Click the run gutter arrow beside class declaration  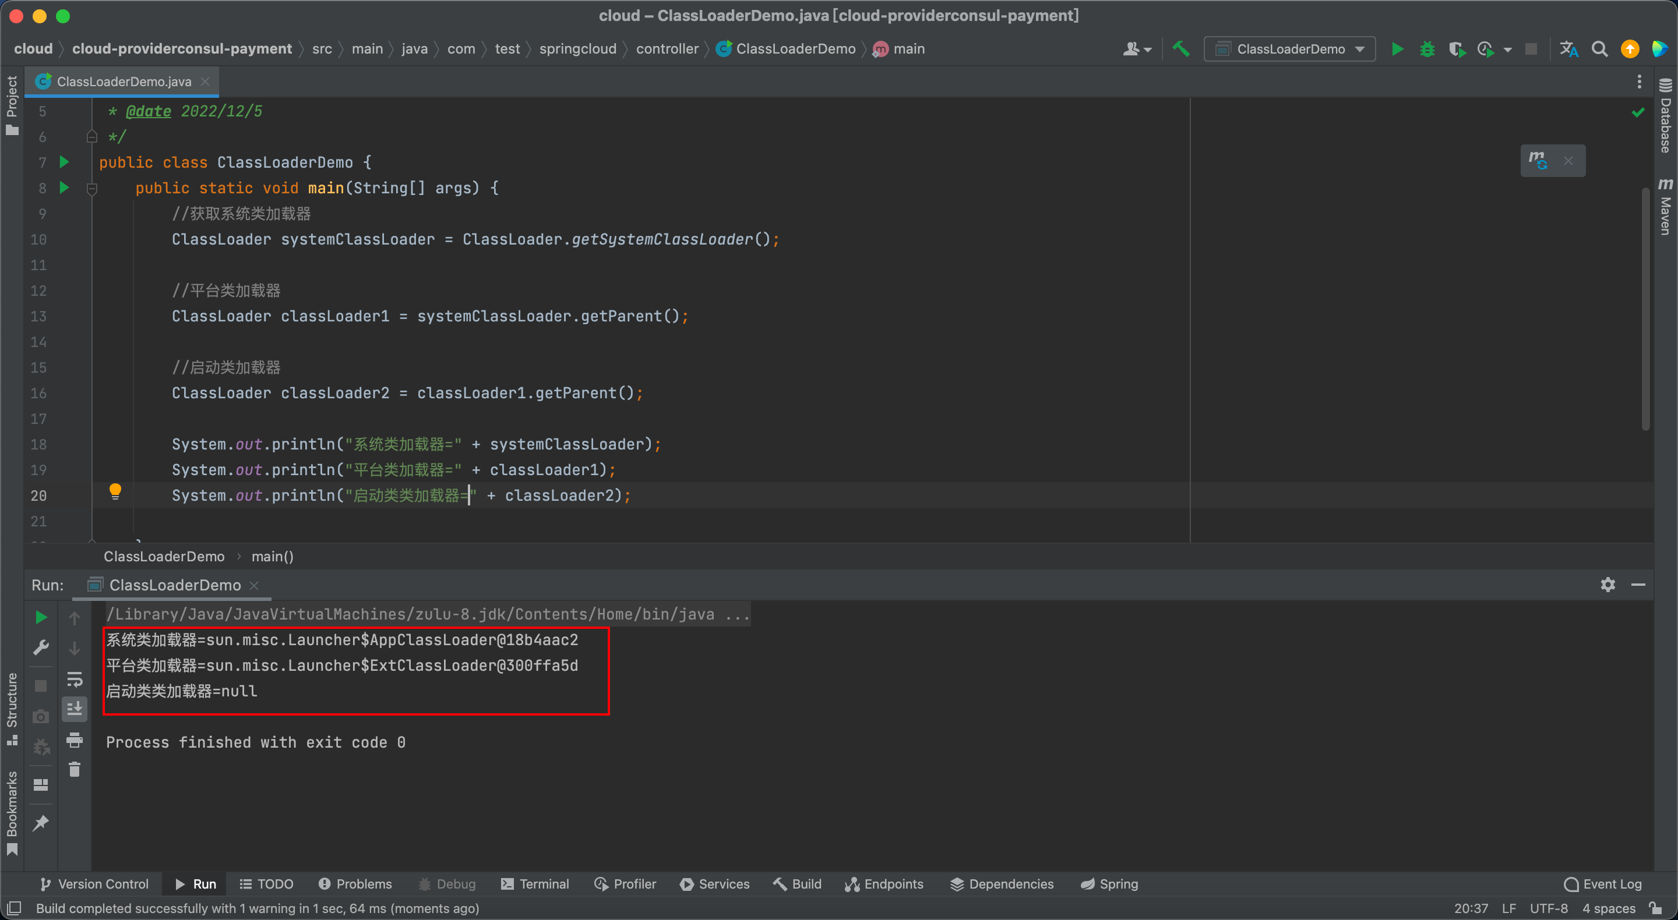click(x=64, y=161)
